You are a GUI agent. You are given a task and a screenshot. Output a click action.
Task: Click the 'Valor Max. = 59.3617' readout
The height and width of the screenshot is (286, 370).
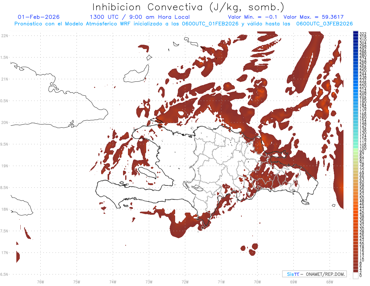coord(314,17)
